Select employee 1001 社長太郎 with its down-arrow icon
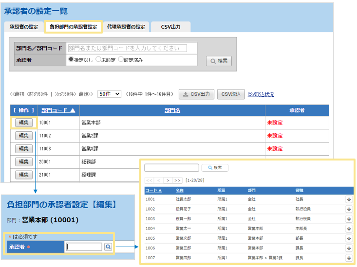 pos(349,199)
